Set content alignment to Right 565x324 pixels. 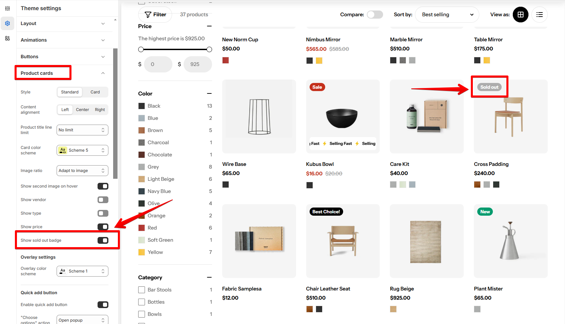(100, 110)
